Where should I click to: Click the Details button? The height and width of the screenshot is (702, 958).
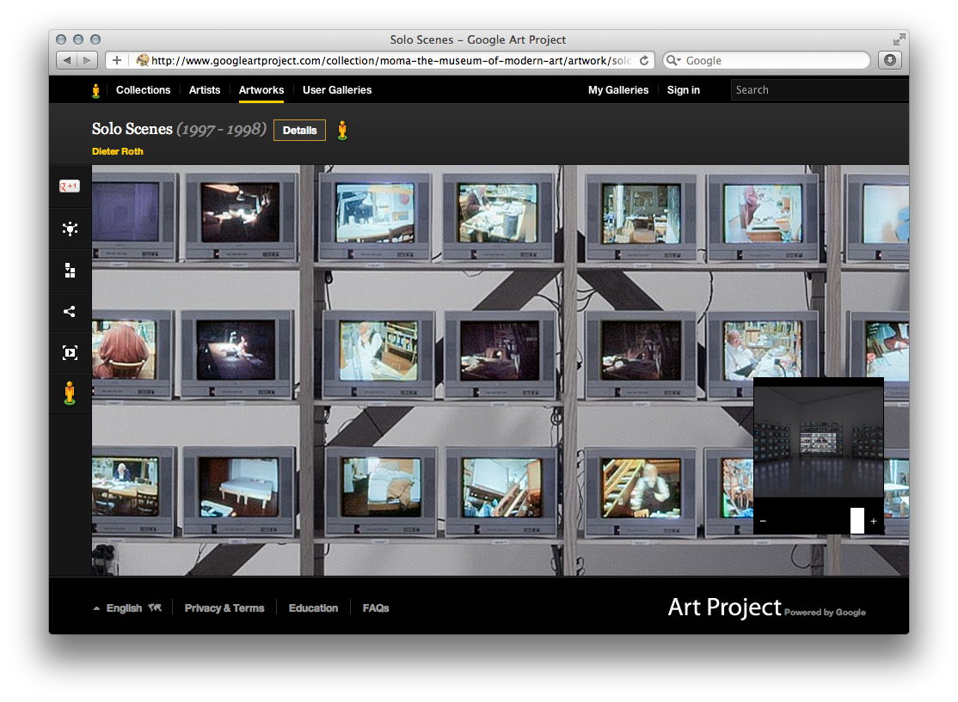(299, 131)
